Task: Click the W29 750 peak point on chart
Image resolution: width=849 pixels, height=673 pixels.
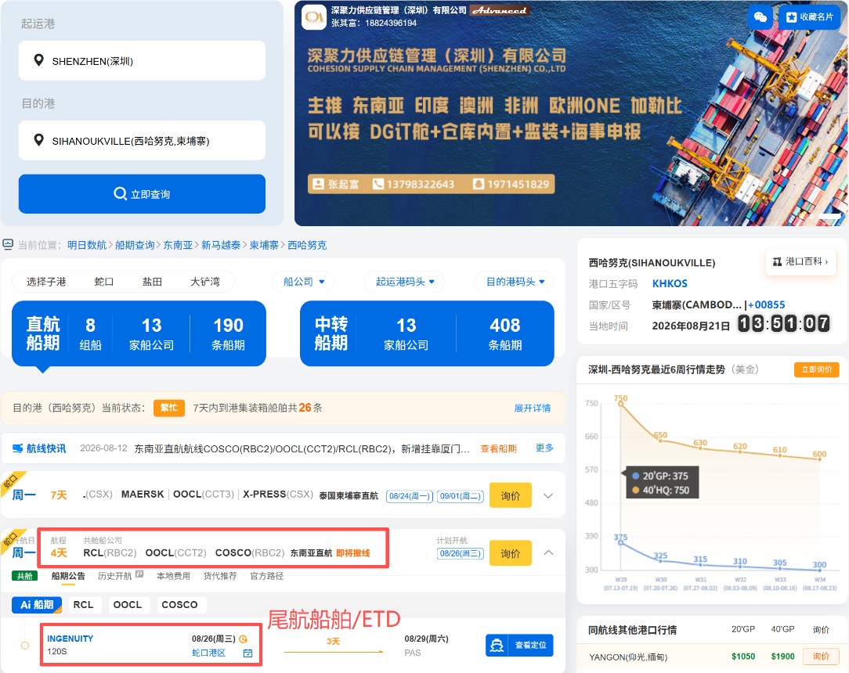Action: pyautogui.click(x=620, y=403)
